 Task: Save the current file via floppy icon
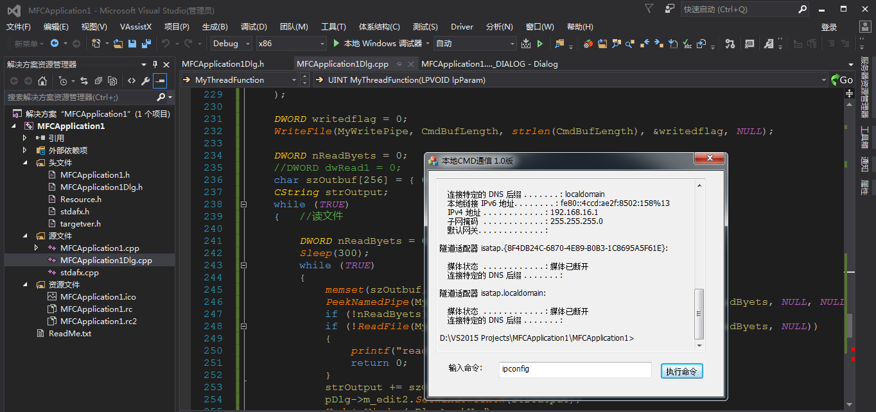tap(132, 43)
